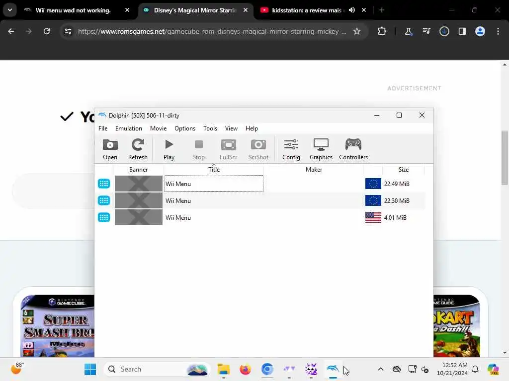Start emulation with the Play button

tap(169, 149)
